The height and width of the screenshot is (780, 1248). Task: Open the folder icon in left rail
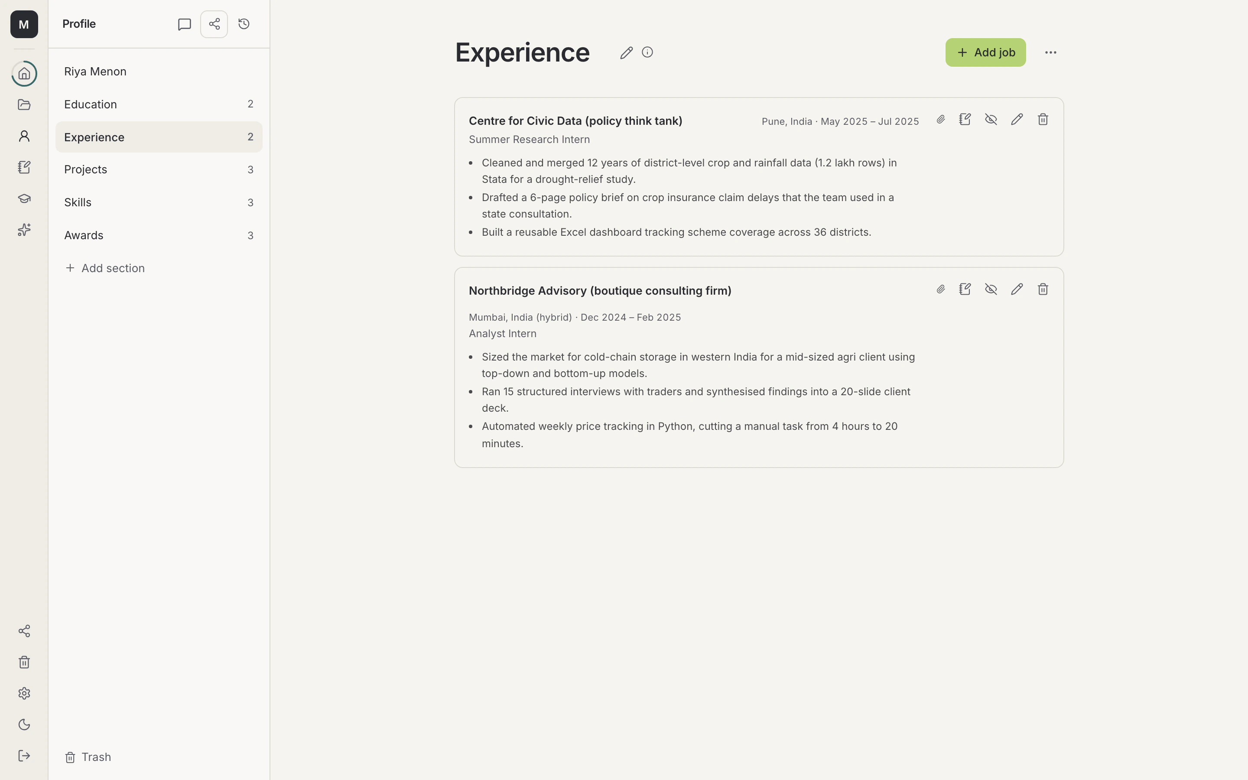(x=24, y=105)
